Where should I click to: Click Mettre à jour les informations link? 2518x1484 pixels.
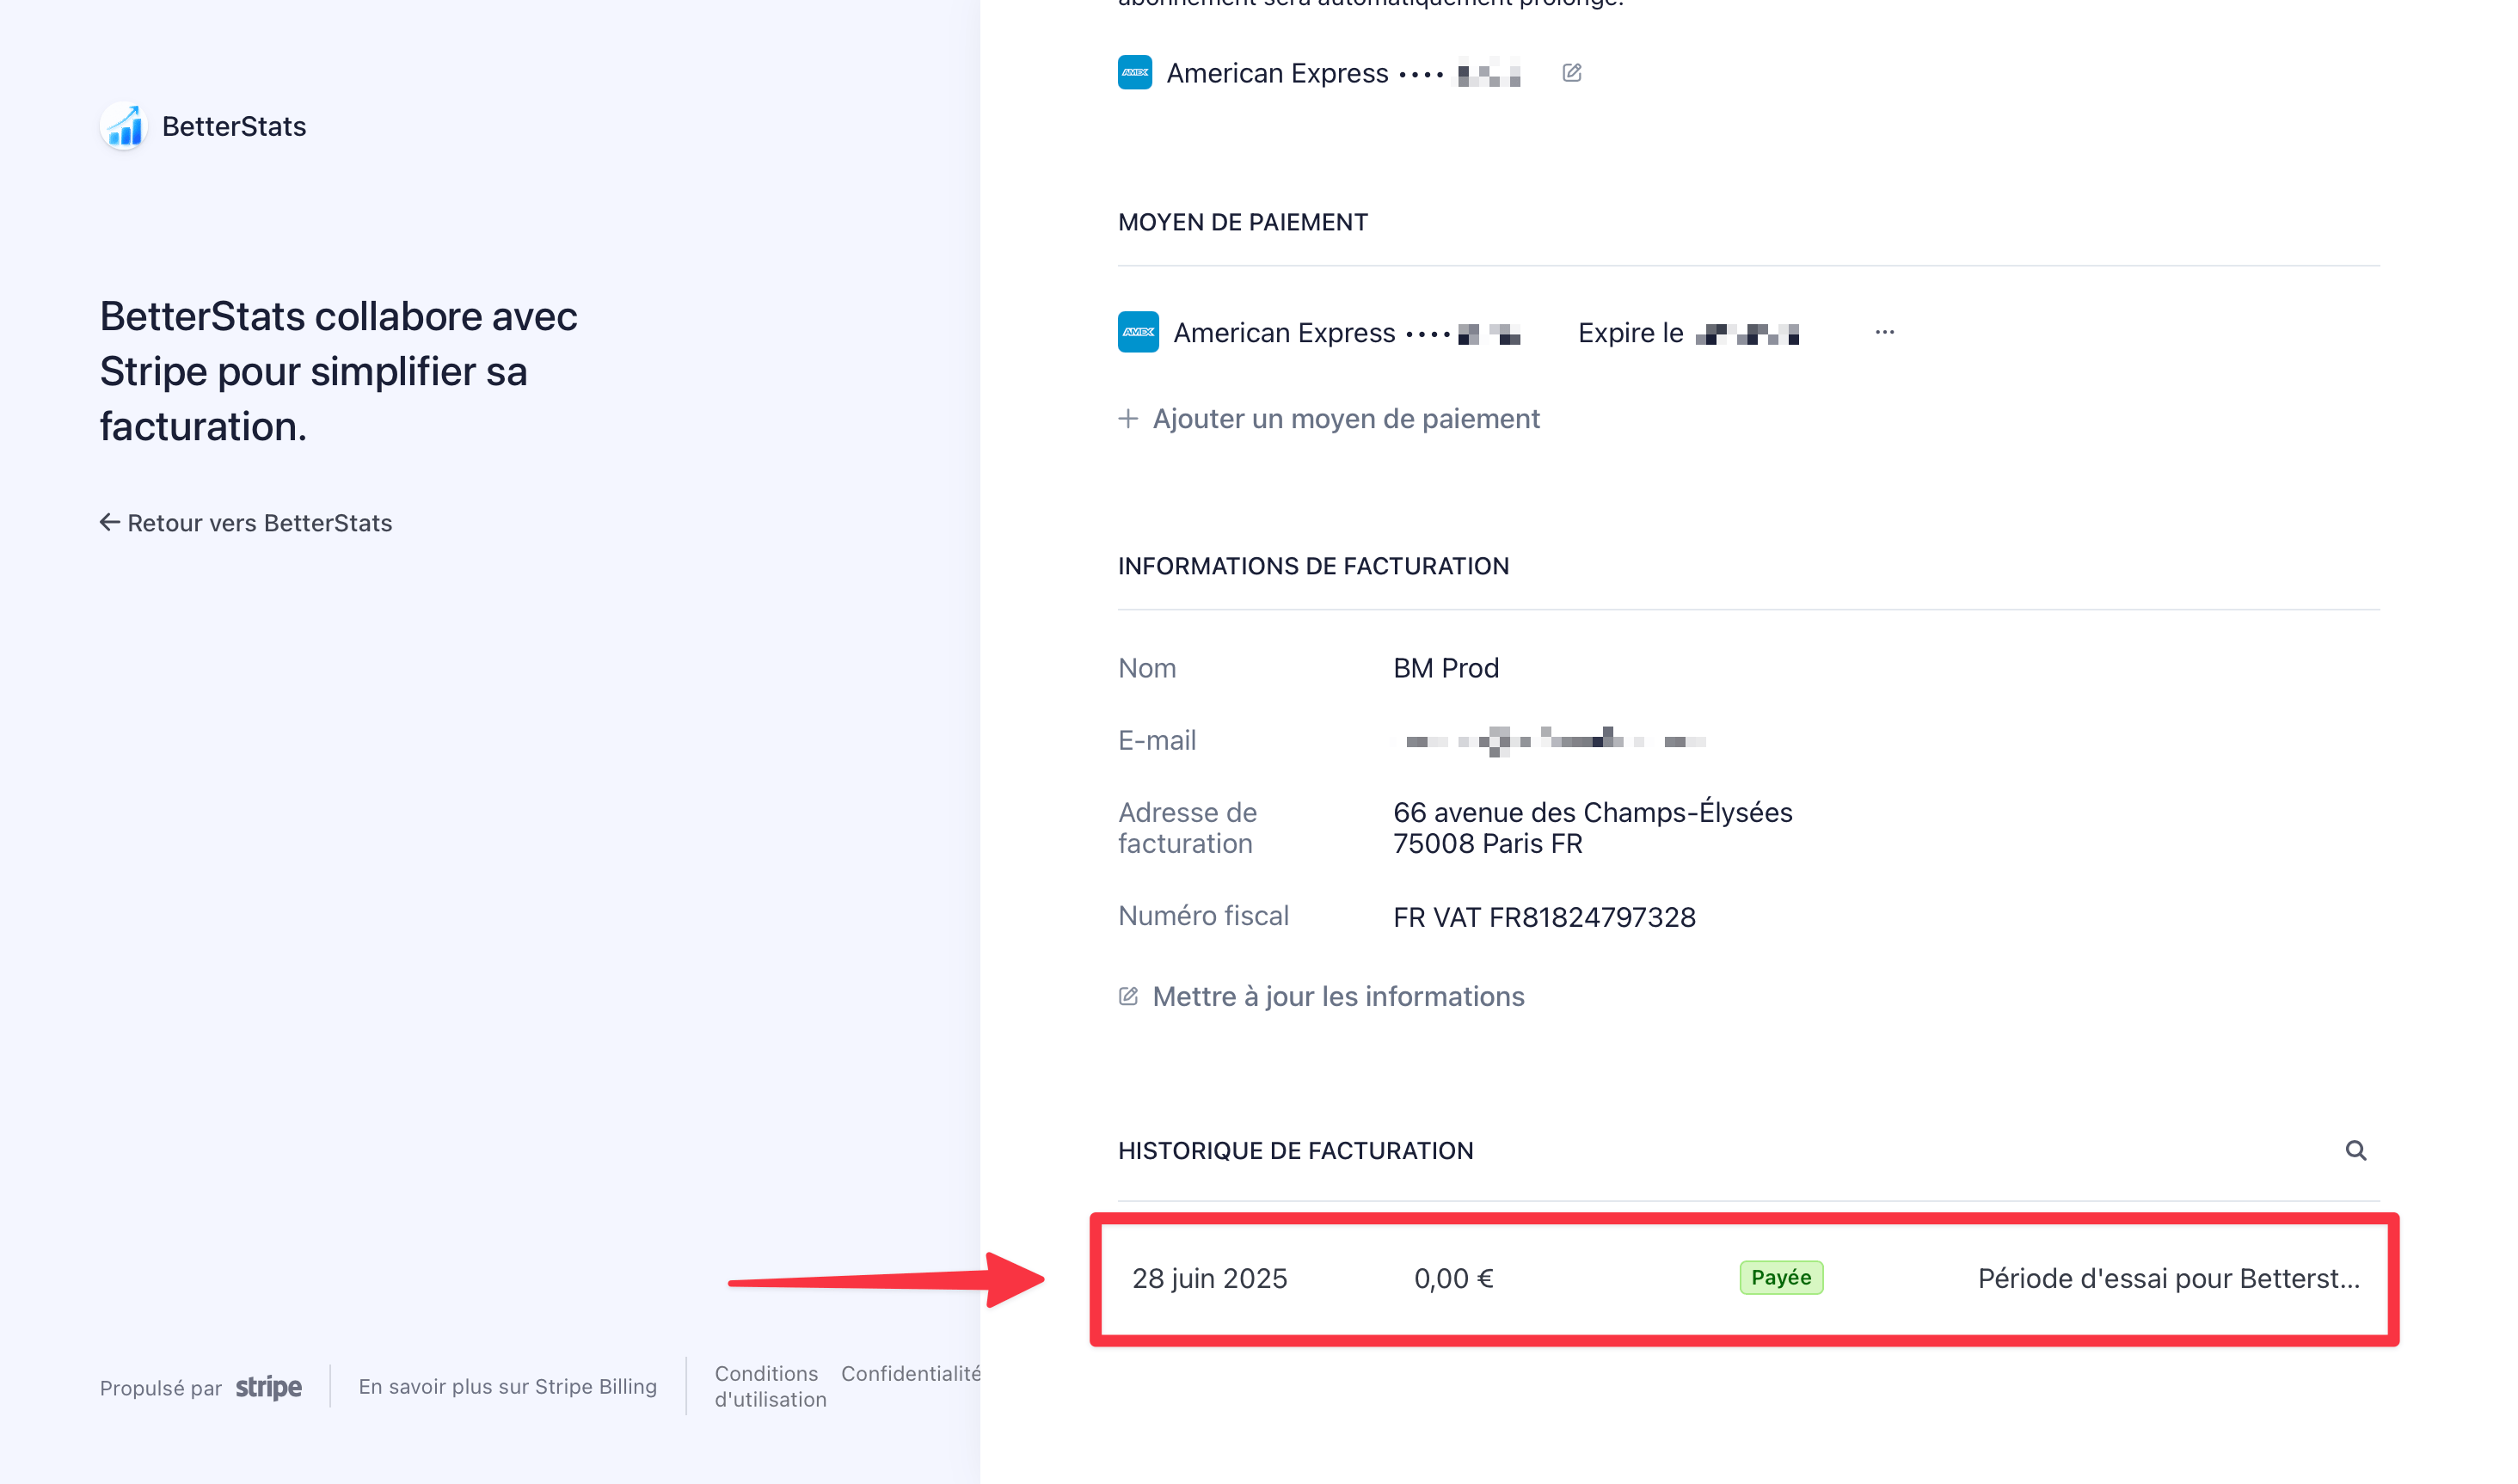pyautogui.click(x=1338, y=996)
